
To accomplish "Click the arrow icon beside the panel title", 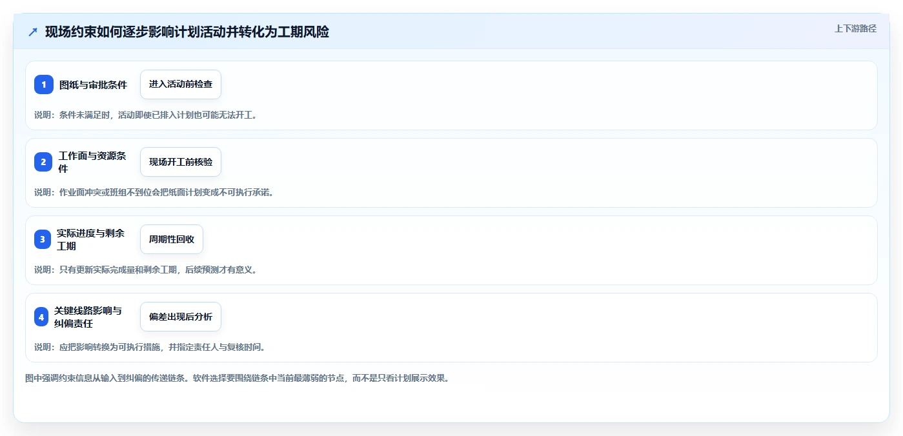I will [x=33, y=32].
